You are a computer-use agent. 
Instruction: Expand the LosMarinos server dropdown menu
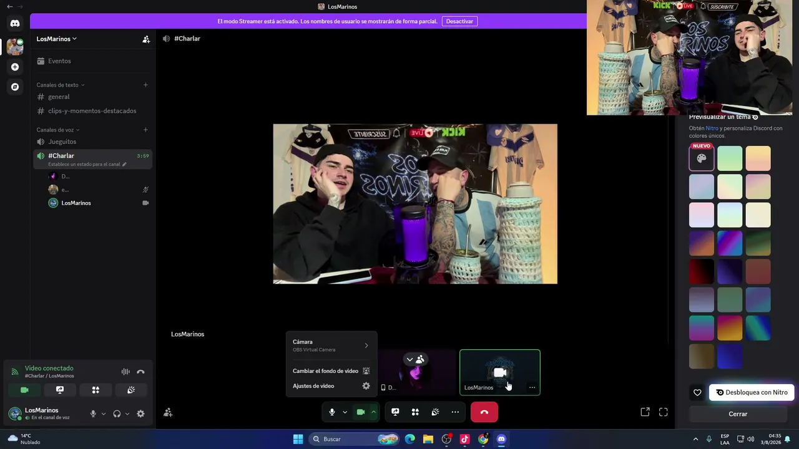pyautogui.click(x=57, y=39)
